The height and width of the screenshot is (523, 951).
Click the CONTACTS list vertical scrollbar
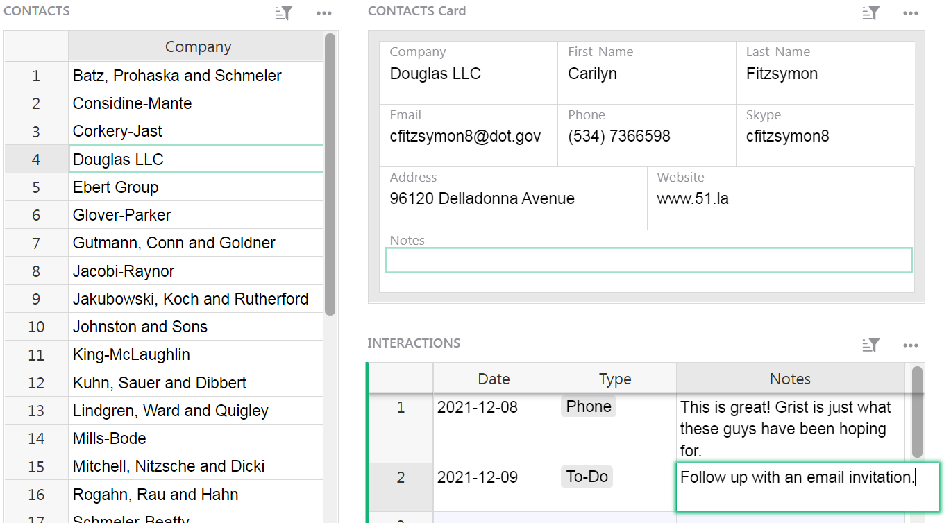(330, 173)
